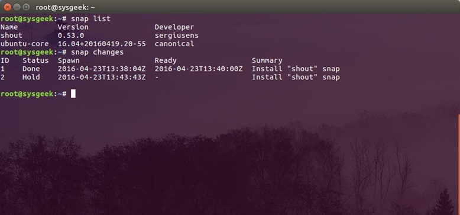
Task: Click the 'Version' column header
Action: tap(73, 27)
